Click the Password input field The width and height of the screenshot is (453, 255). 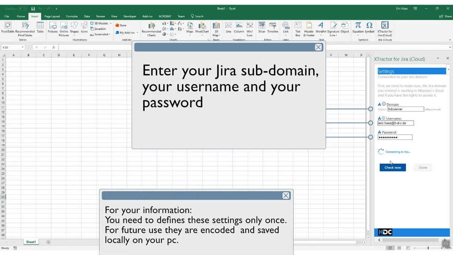(x=395, y=137)
